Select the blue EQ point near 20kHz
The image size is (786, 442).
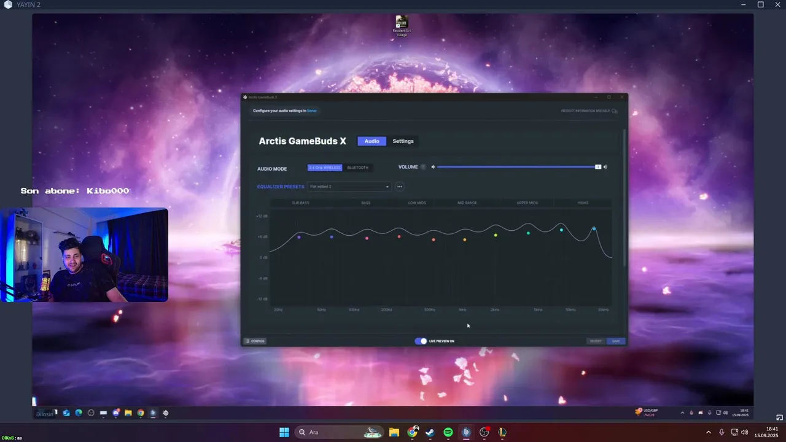594,229
